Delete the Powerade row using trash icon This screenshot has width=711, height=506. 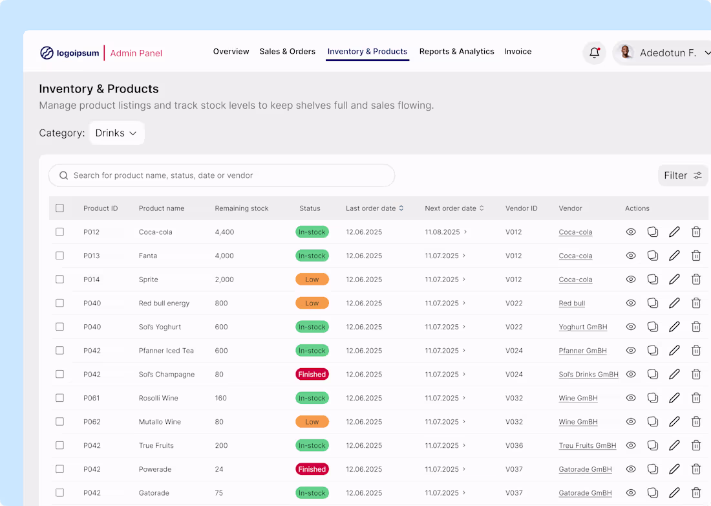tap(696, 469)
